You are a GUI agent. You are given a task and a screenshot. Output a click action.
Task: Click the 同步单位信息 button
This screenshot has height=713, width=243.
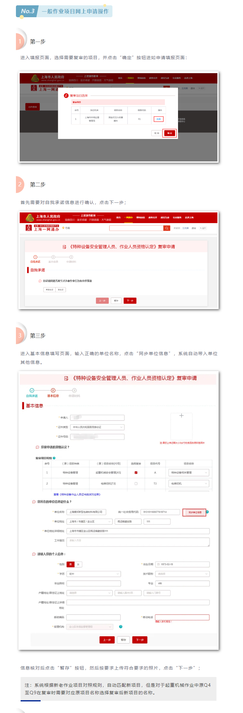click(x=194, y=512)
